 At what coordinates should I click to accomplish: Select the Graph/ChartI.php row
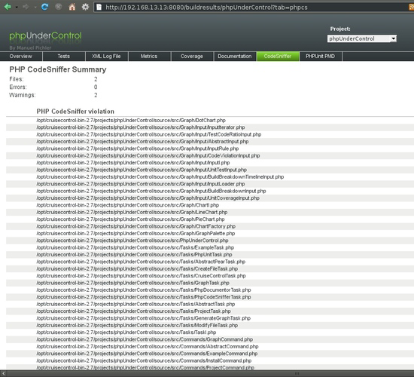pyautogui.click(x=210, y=205)
